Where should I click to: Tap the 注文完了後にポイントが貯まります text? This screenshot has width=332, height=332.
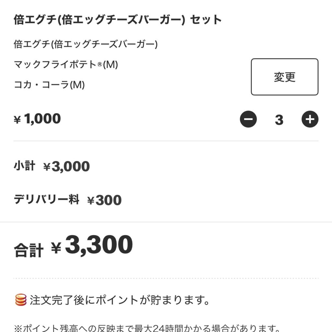coord(120,300)
